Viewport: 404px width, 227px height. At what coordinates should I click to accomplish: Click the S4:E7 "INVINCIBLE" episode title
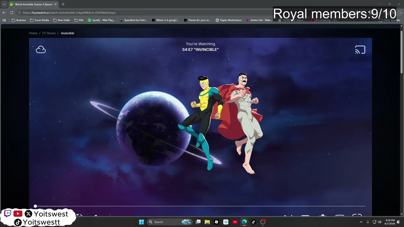200,49
